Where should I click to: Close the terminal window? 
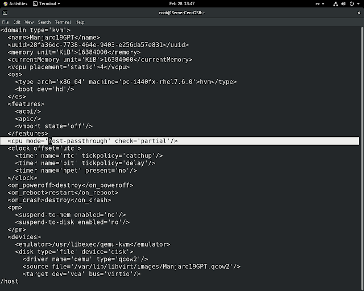(x=359, y=13)
